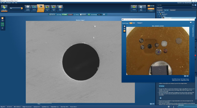Select Project 1 in data tree

pos(163,12)
